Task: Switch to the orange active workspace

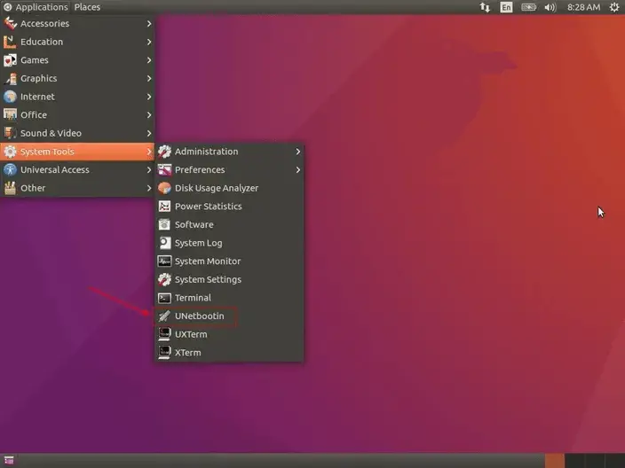Action: (x=555, y=461)
